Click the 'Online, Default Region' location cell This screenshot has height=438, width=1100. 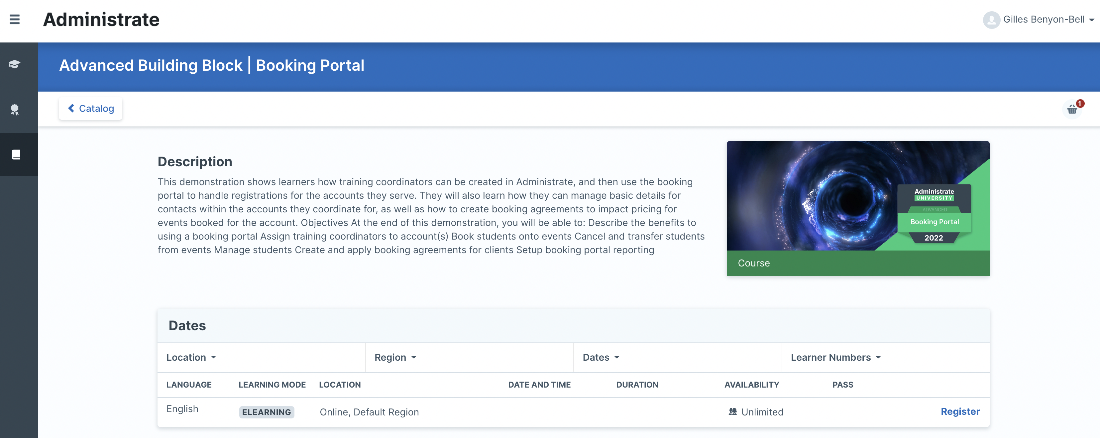click(369, 412)
